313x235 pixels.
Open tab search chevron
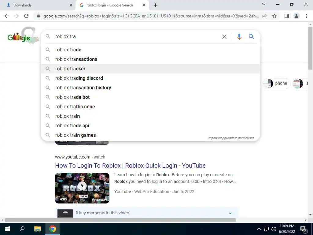pos(264,4)
